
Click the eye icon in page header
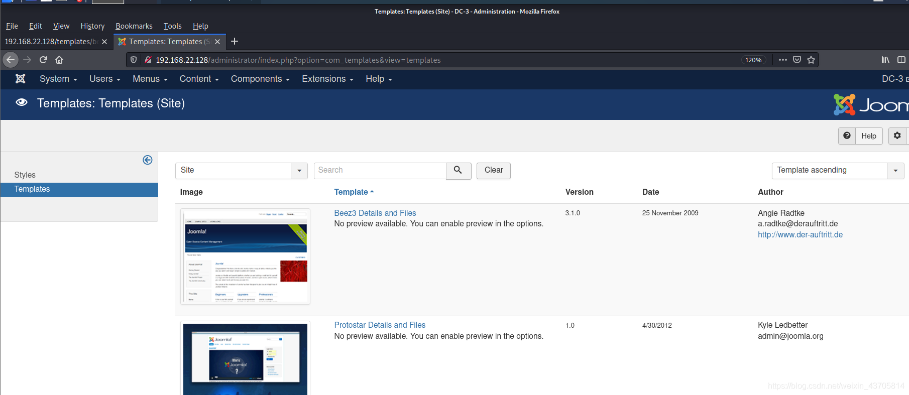[22, 102]
